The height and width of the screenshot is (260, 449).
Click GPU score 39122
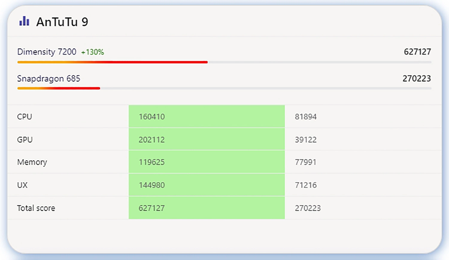pyautogui.click(x=306, y=140)
